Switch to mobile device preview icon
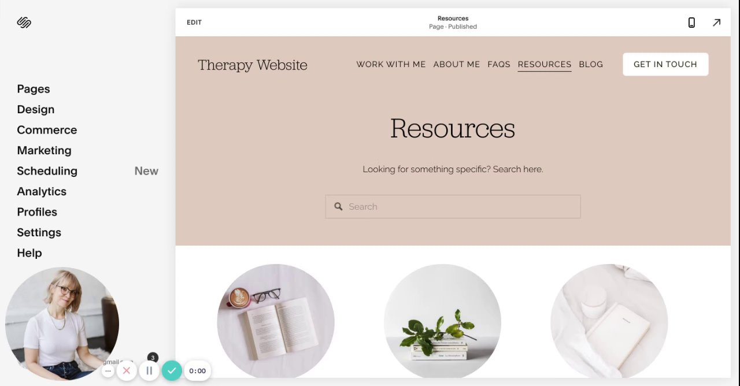740x386 pixels. 691,23
